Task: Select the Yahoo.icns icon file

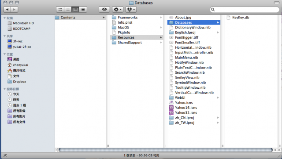Action: (x=194, y=103)
